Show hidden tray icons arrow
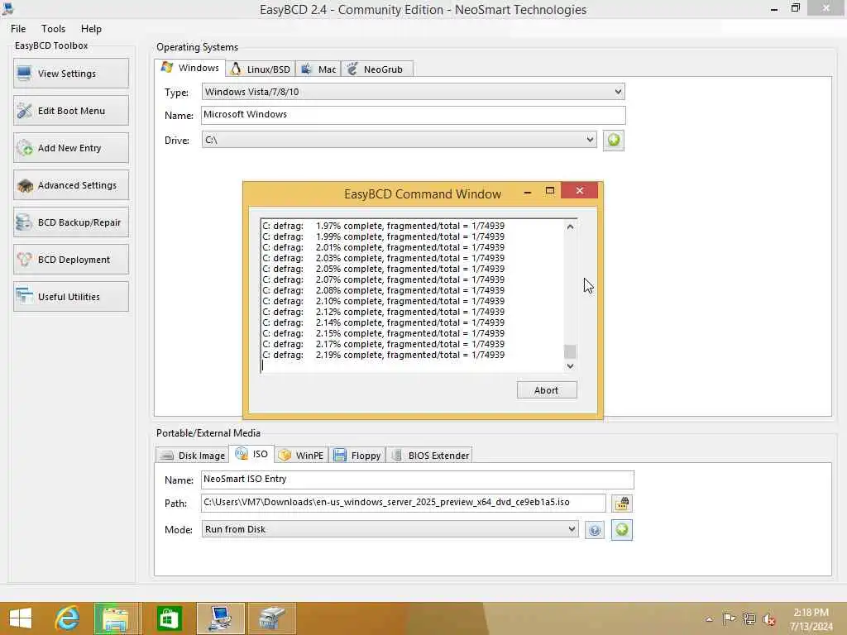The height and width of the screenshot is (635, 847). (x=709, y=619)
